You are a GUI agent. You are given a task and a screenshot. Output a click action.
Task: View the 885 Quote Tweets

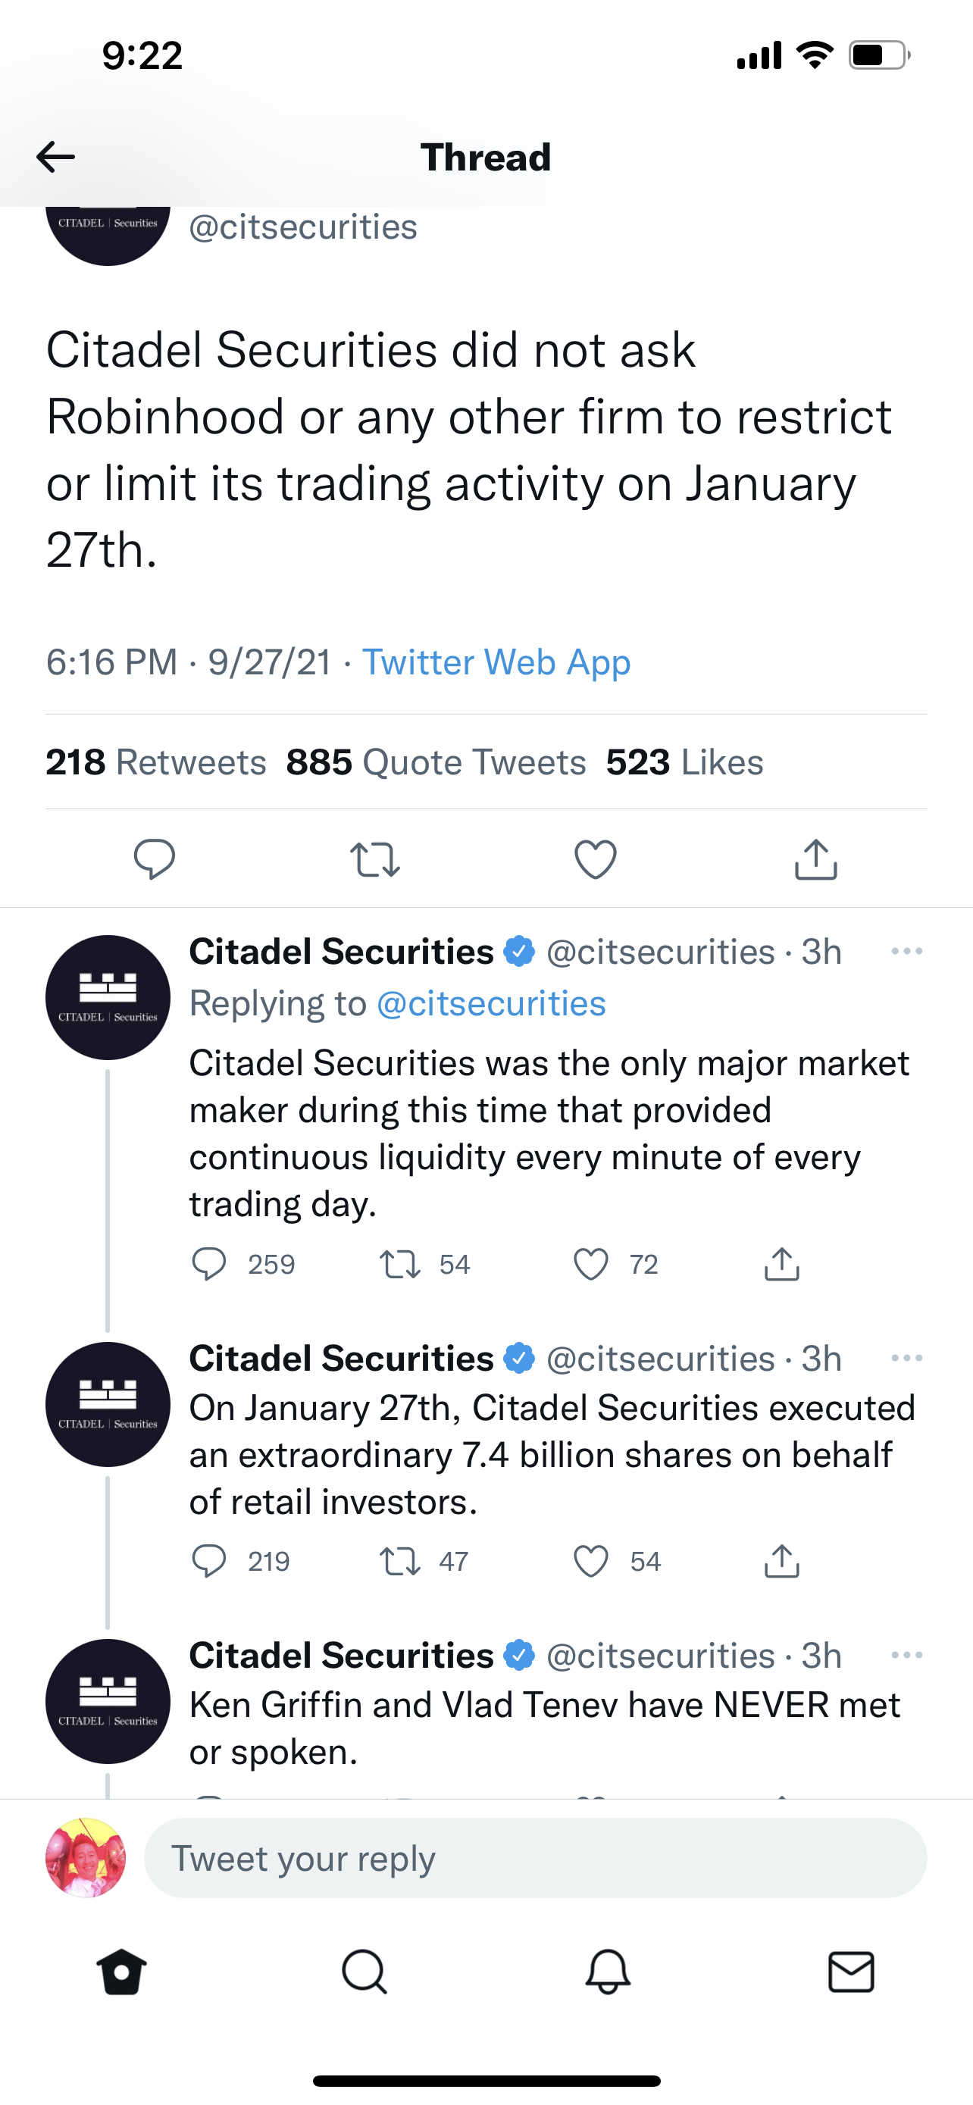[x=436, y=762]
